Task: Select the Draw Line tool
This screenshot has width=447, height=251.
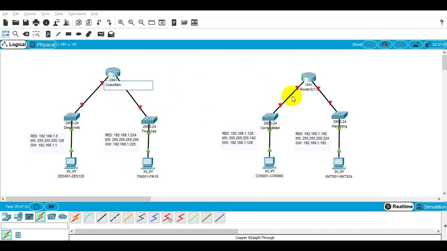Action: 58,34
